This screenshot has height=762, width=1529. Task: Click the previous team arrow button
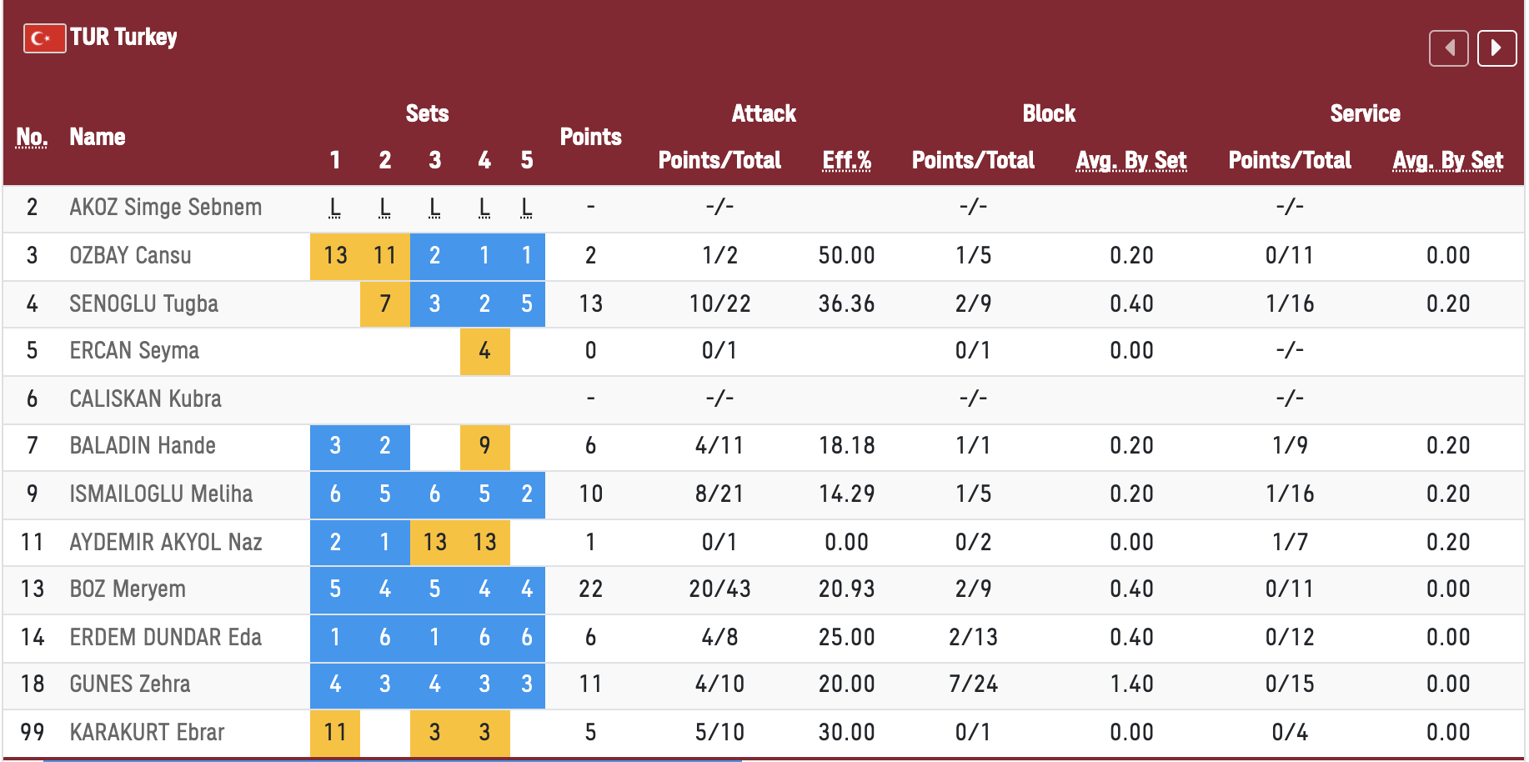(1448, 48)
